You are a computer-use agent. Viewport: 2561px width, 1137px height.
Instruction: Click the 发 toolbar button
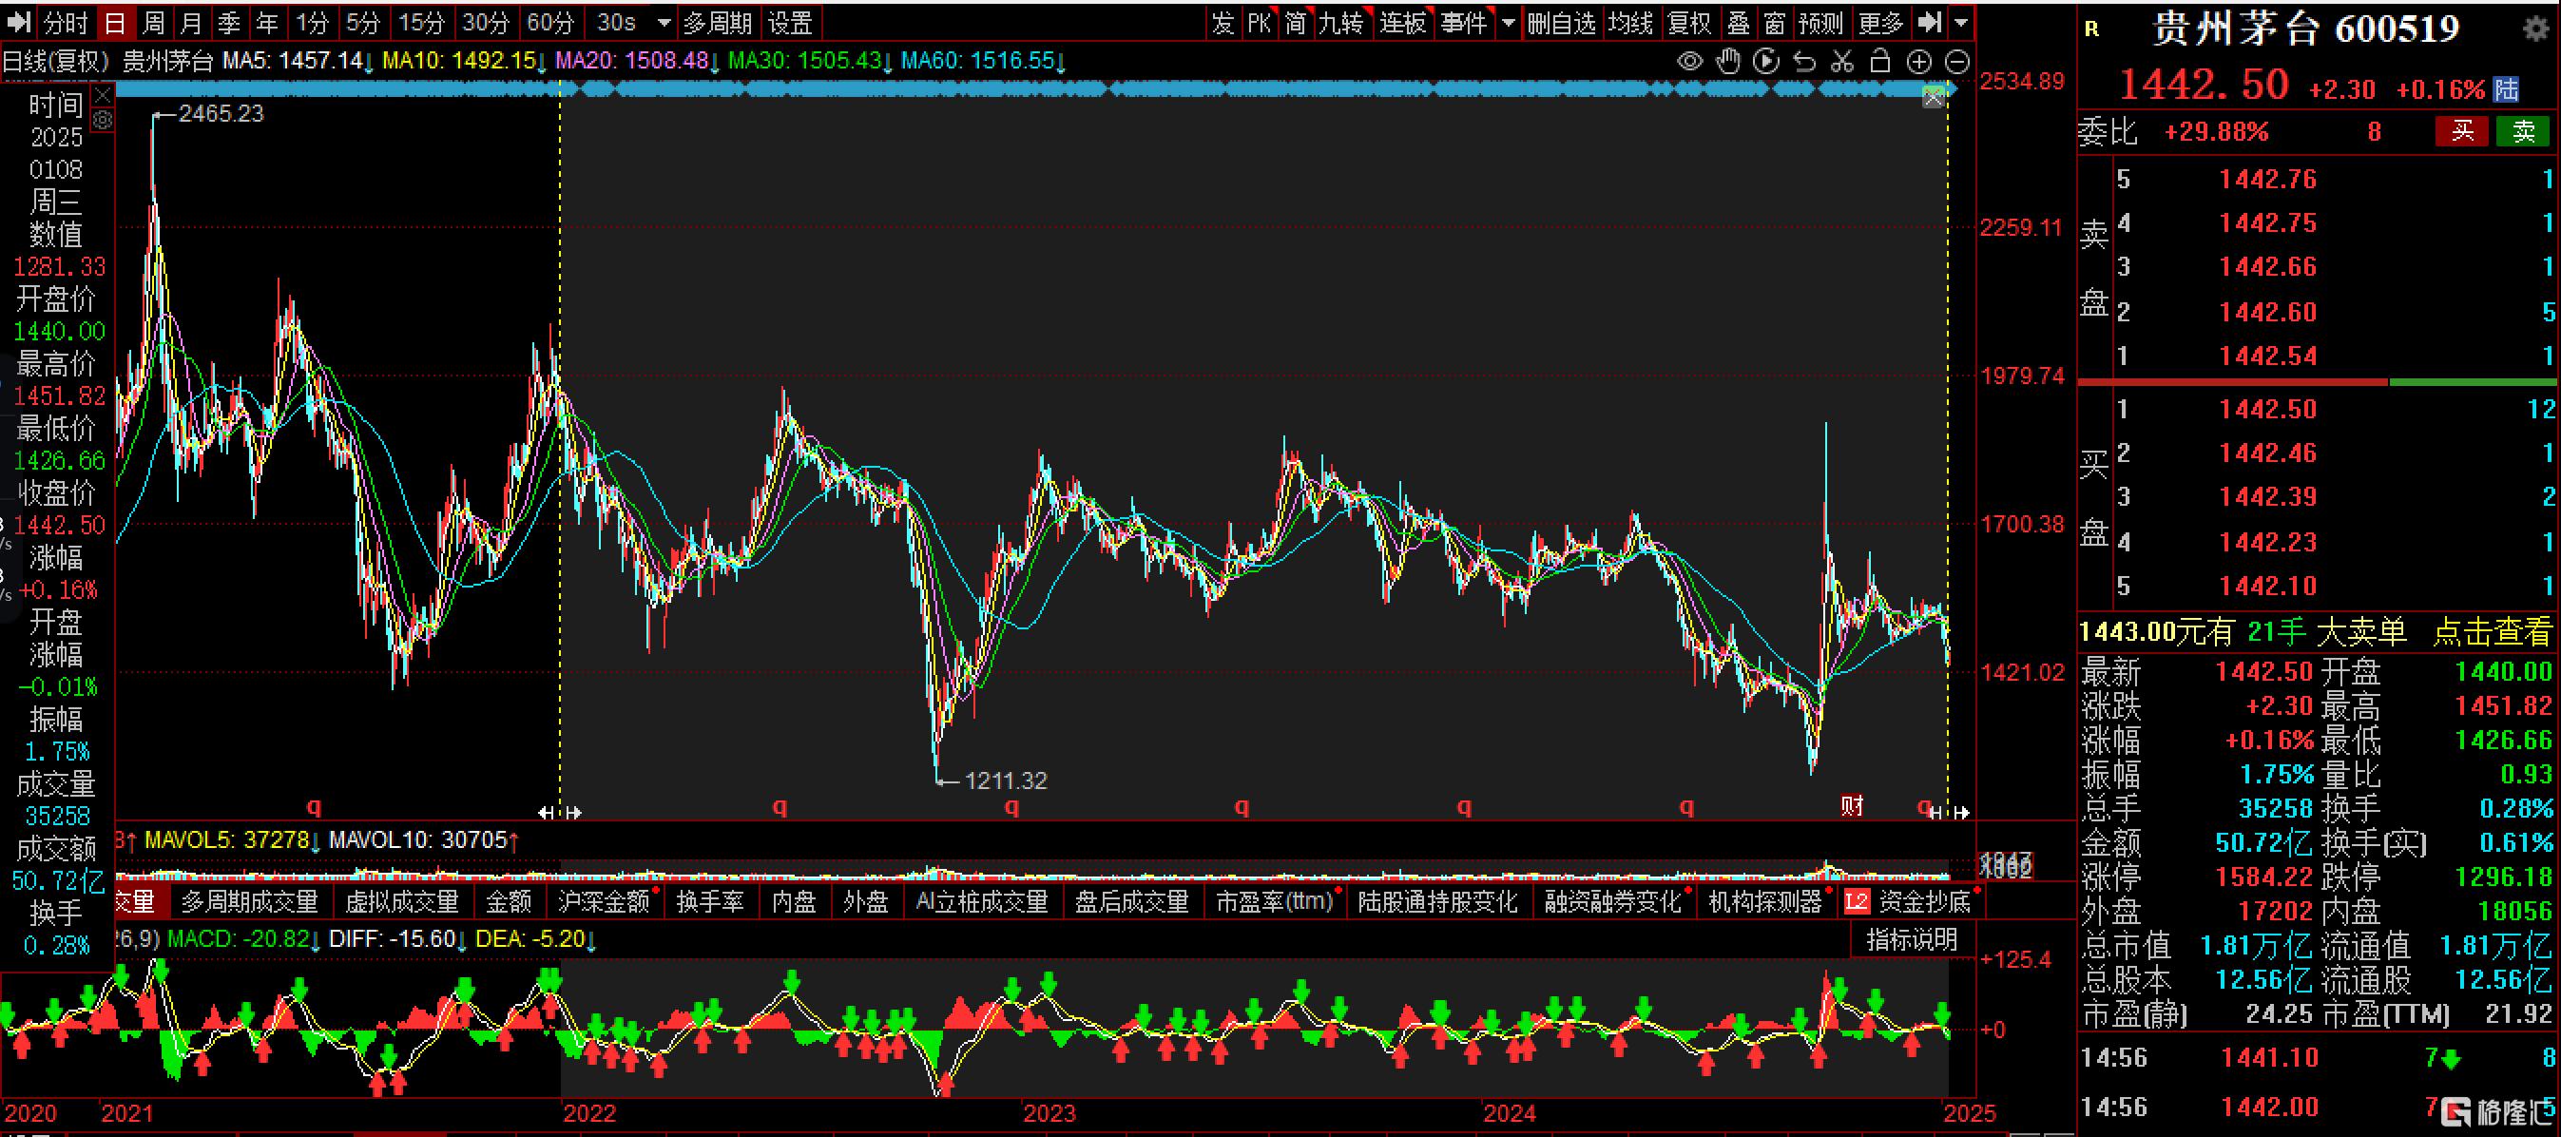[1223, 22]
